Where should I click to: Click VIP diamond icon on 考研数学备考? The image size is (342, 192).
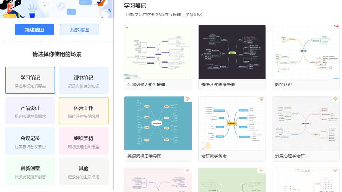point(261,99)
